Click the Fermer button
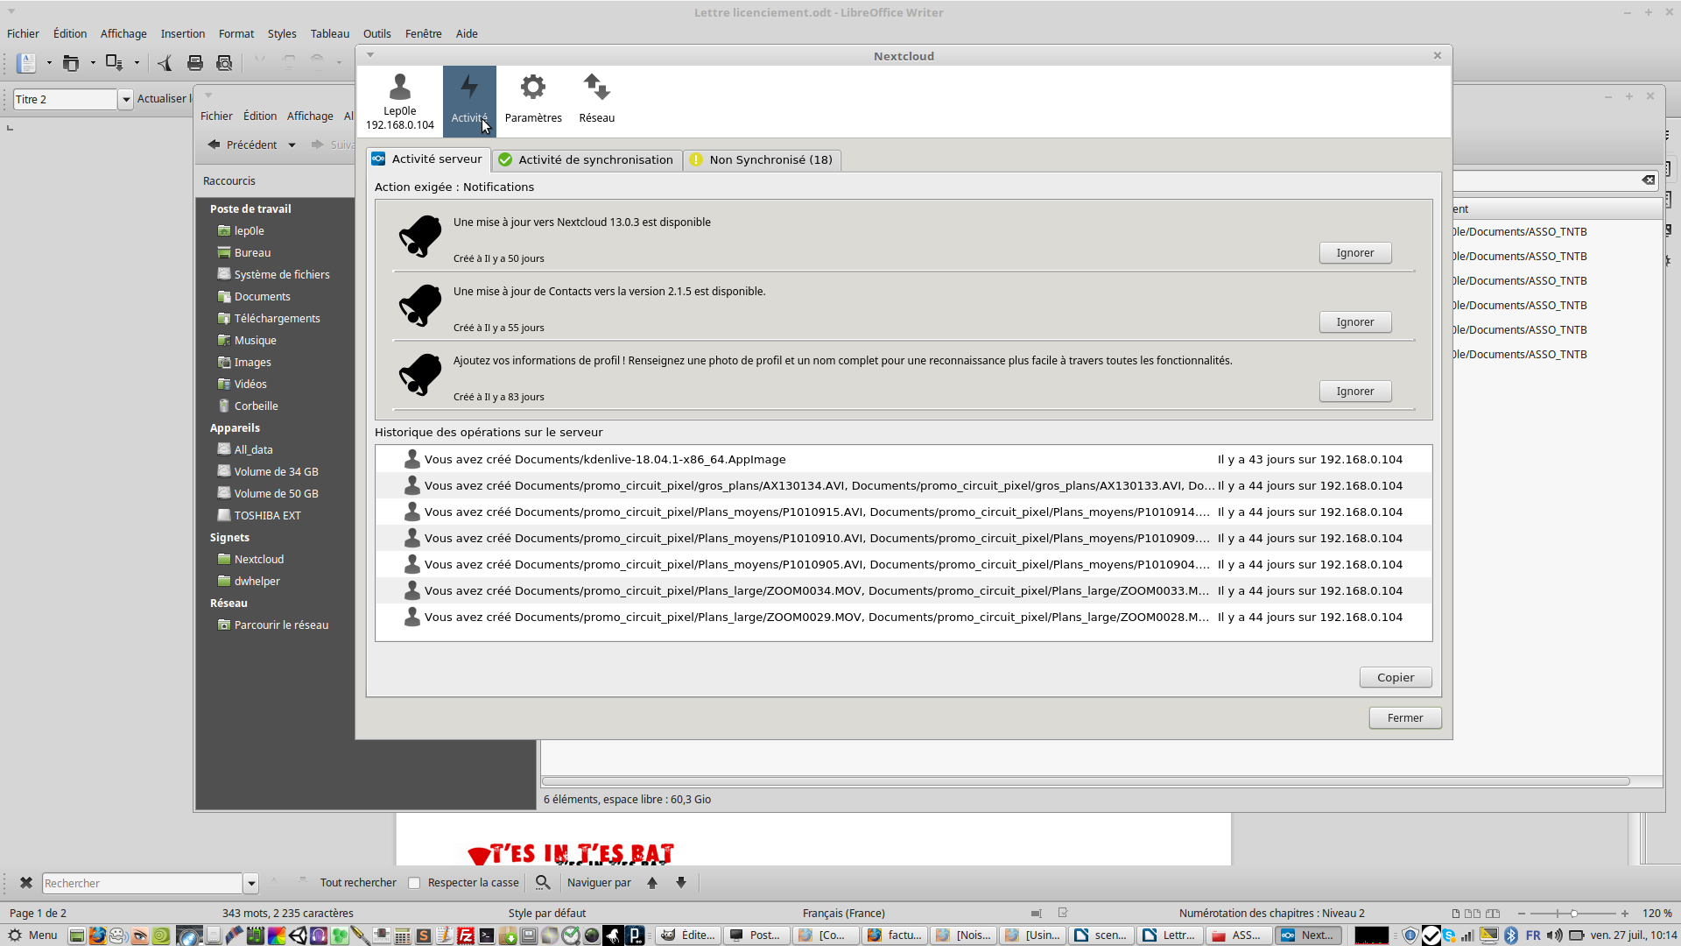The width and height of the screenshot is (1681, 946). pyautogui.click(x=1404, y=718)
